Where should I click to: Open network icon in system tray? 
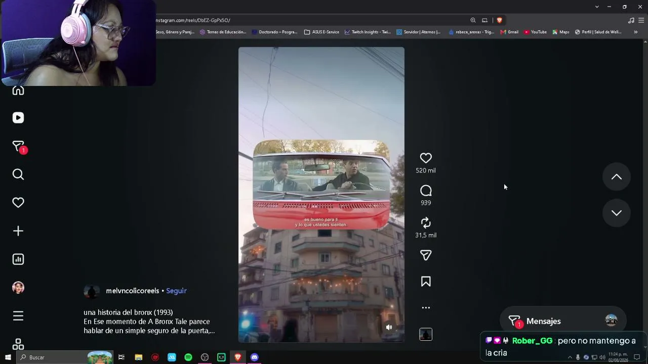pos(594,357)
